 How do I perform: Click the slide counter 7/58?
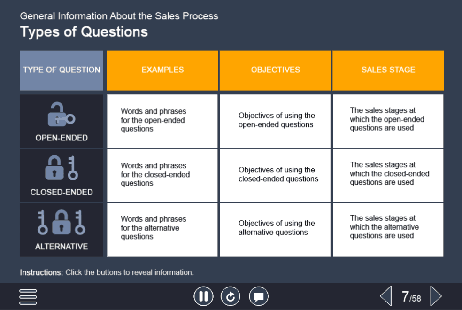[411, 297]
